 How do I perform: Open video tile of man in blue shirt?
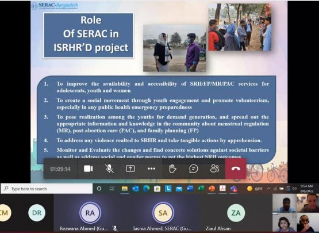(285, 203)
